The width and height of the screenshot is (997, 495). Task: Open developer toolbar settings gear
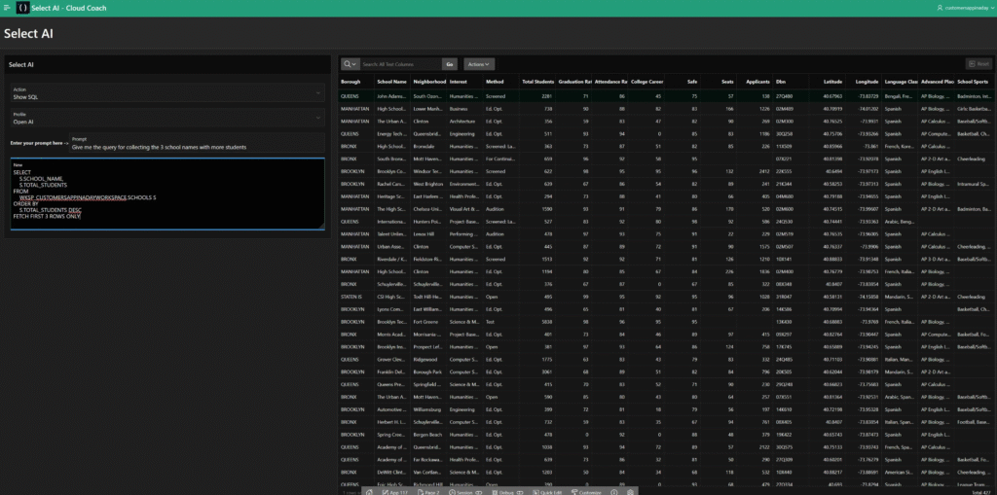pyautogui.click(x=631, y=492)
